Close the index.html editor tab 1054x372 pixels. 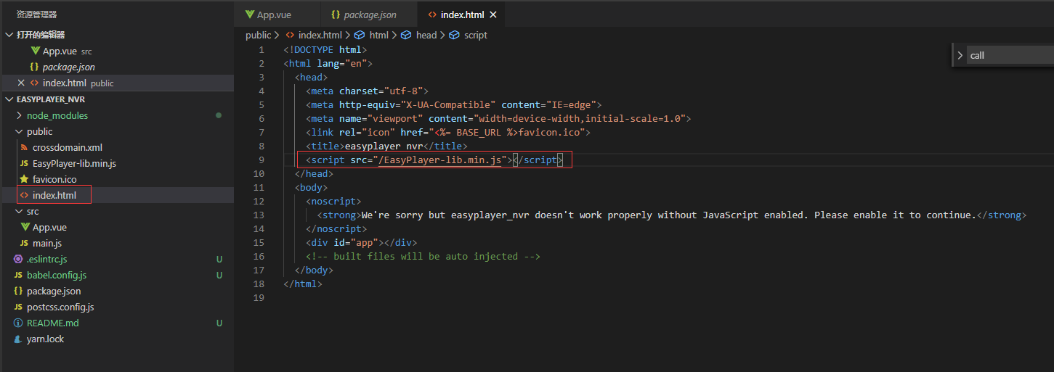tap(494, 15)
